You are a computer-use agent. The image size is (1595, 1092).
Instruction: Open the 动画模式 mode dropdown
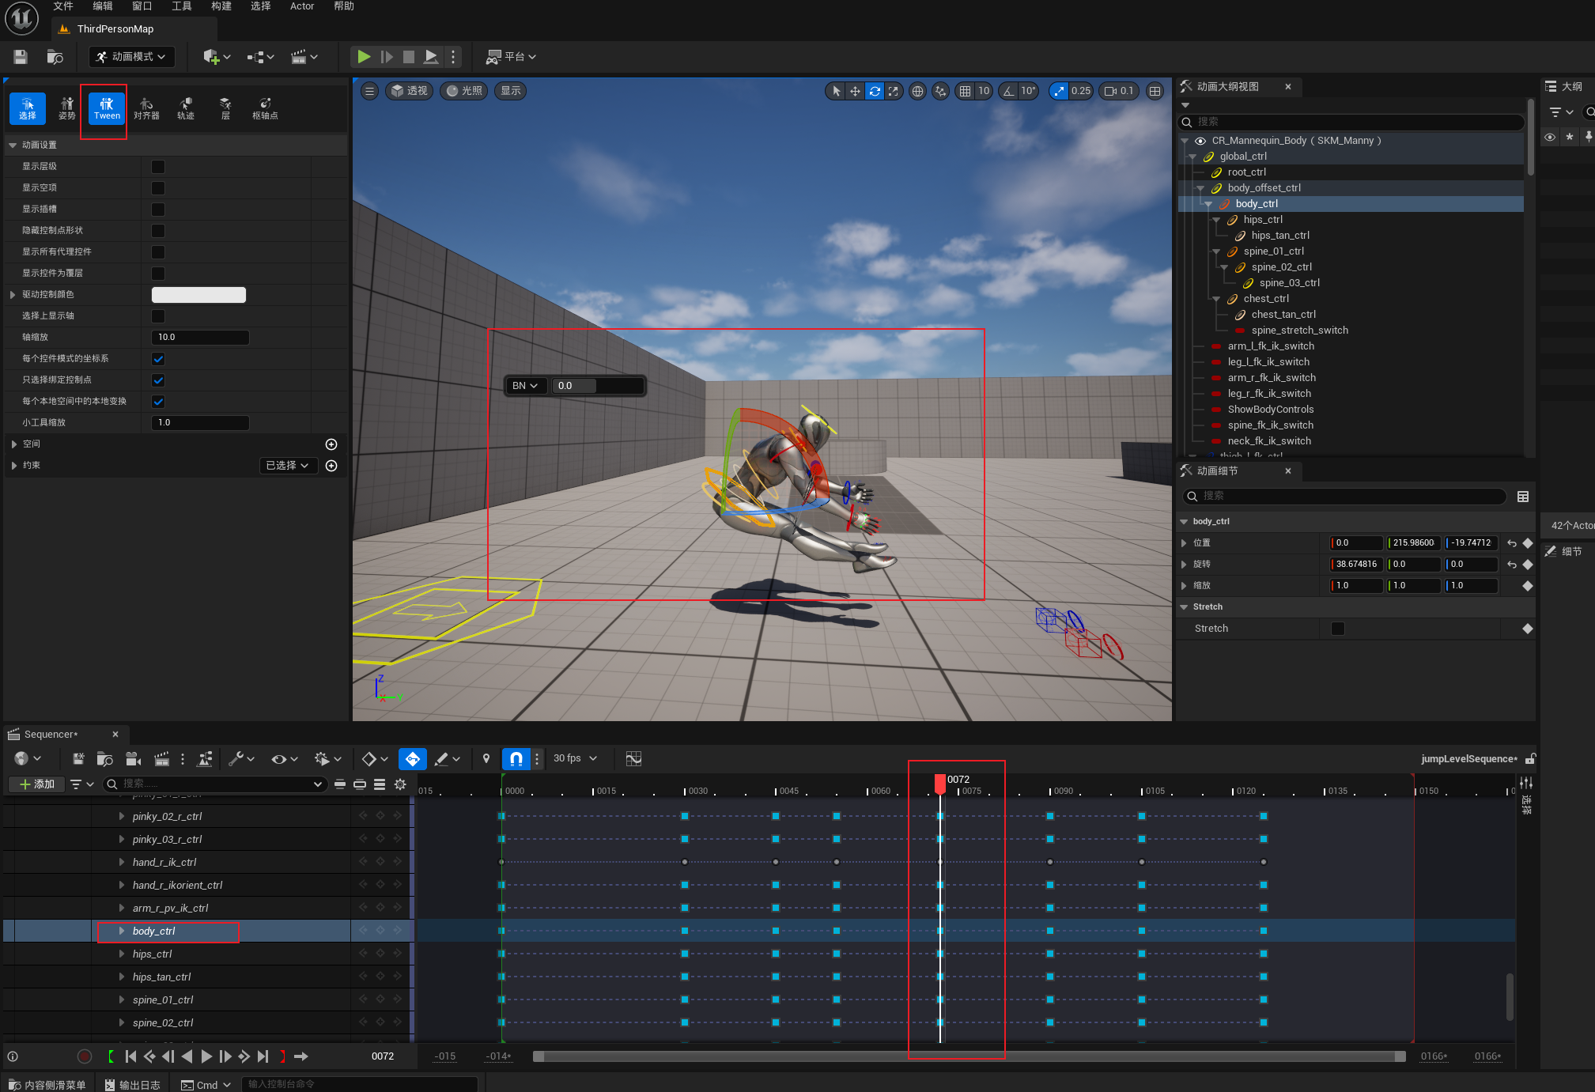point(131,57)
